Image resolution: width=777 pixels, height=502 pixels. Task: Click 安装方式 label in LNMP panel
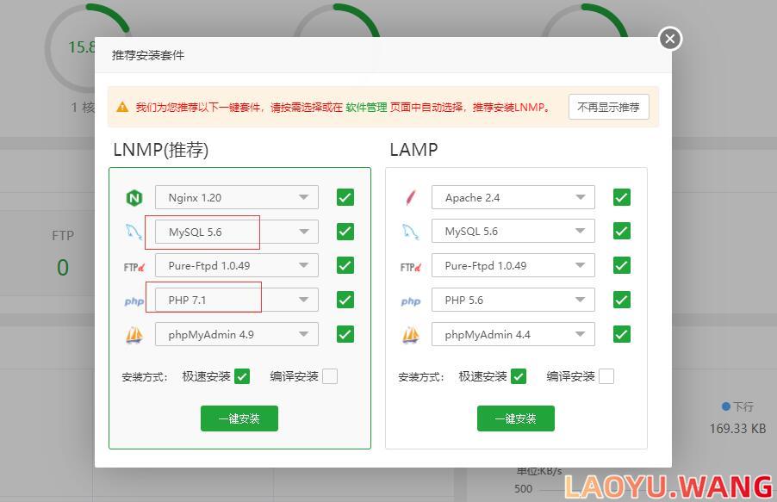pyautogui.click(x=145, y=377)
